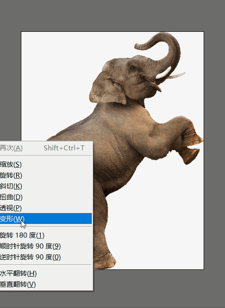Choose 斜切(K) skew option
The width and height of the screenshot is (225, 308).
point(46,186)
